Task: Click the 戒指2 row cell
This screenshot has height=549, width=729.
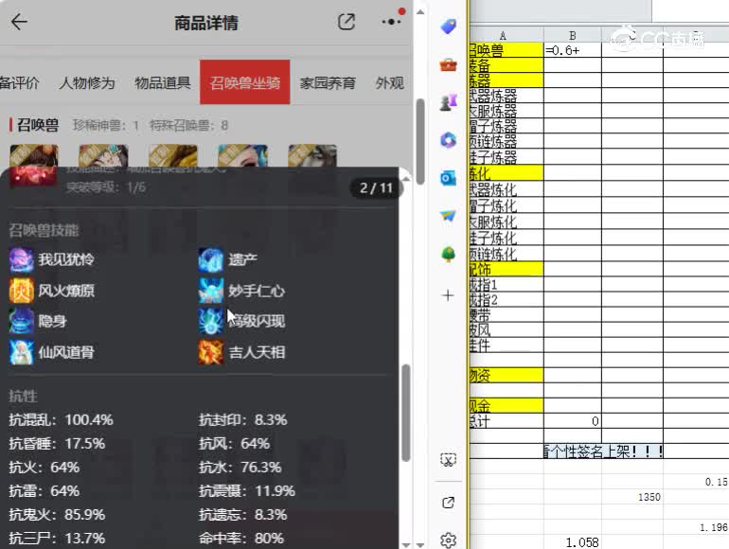Action: pos(506,299)
